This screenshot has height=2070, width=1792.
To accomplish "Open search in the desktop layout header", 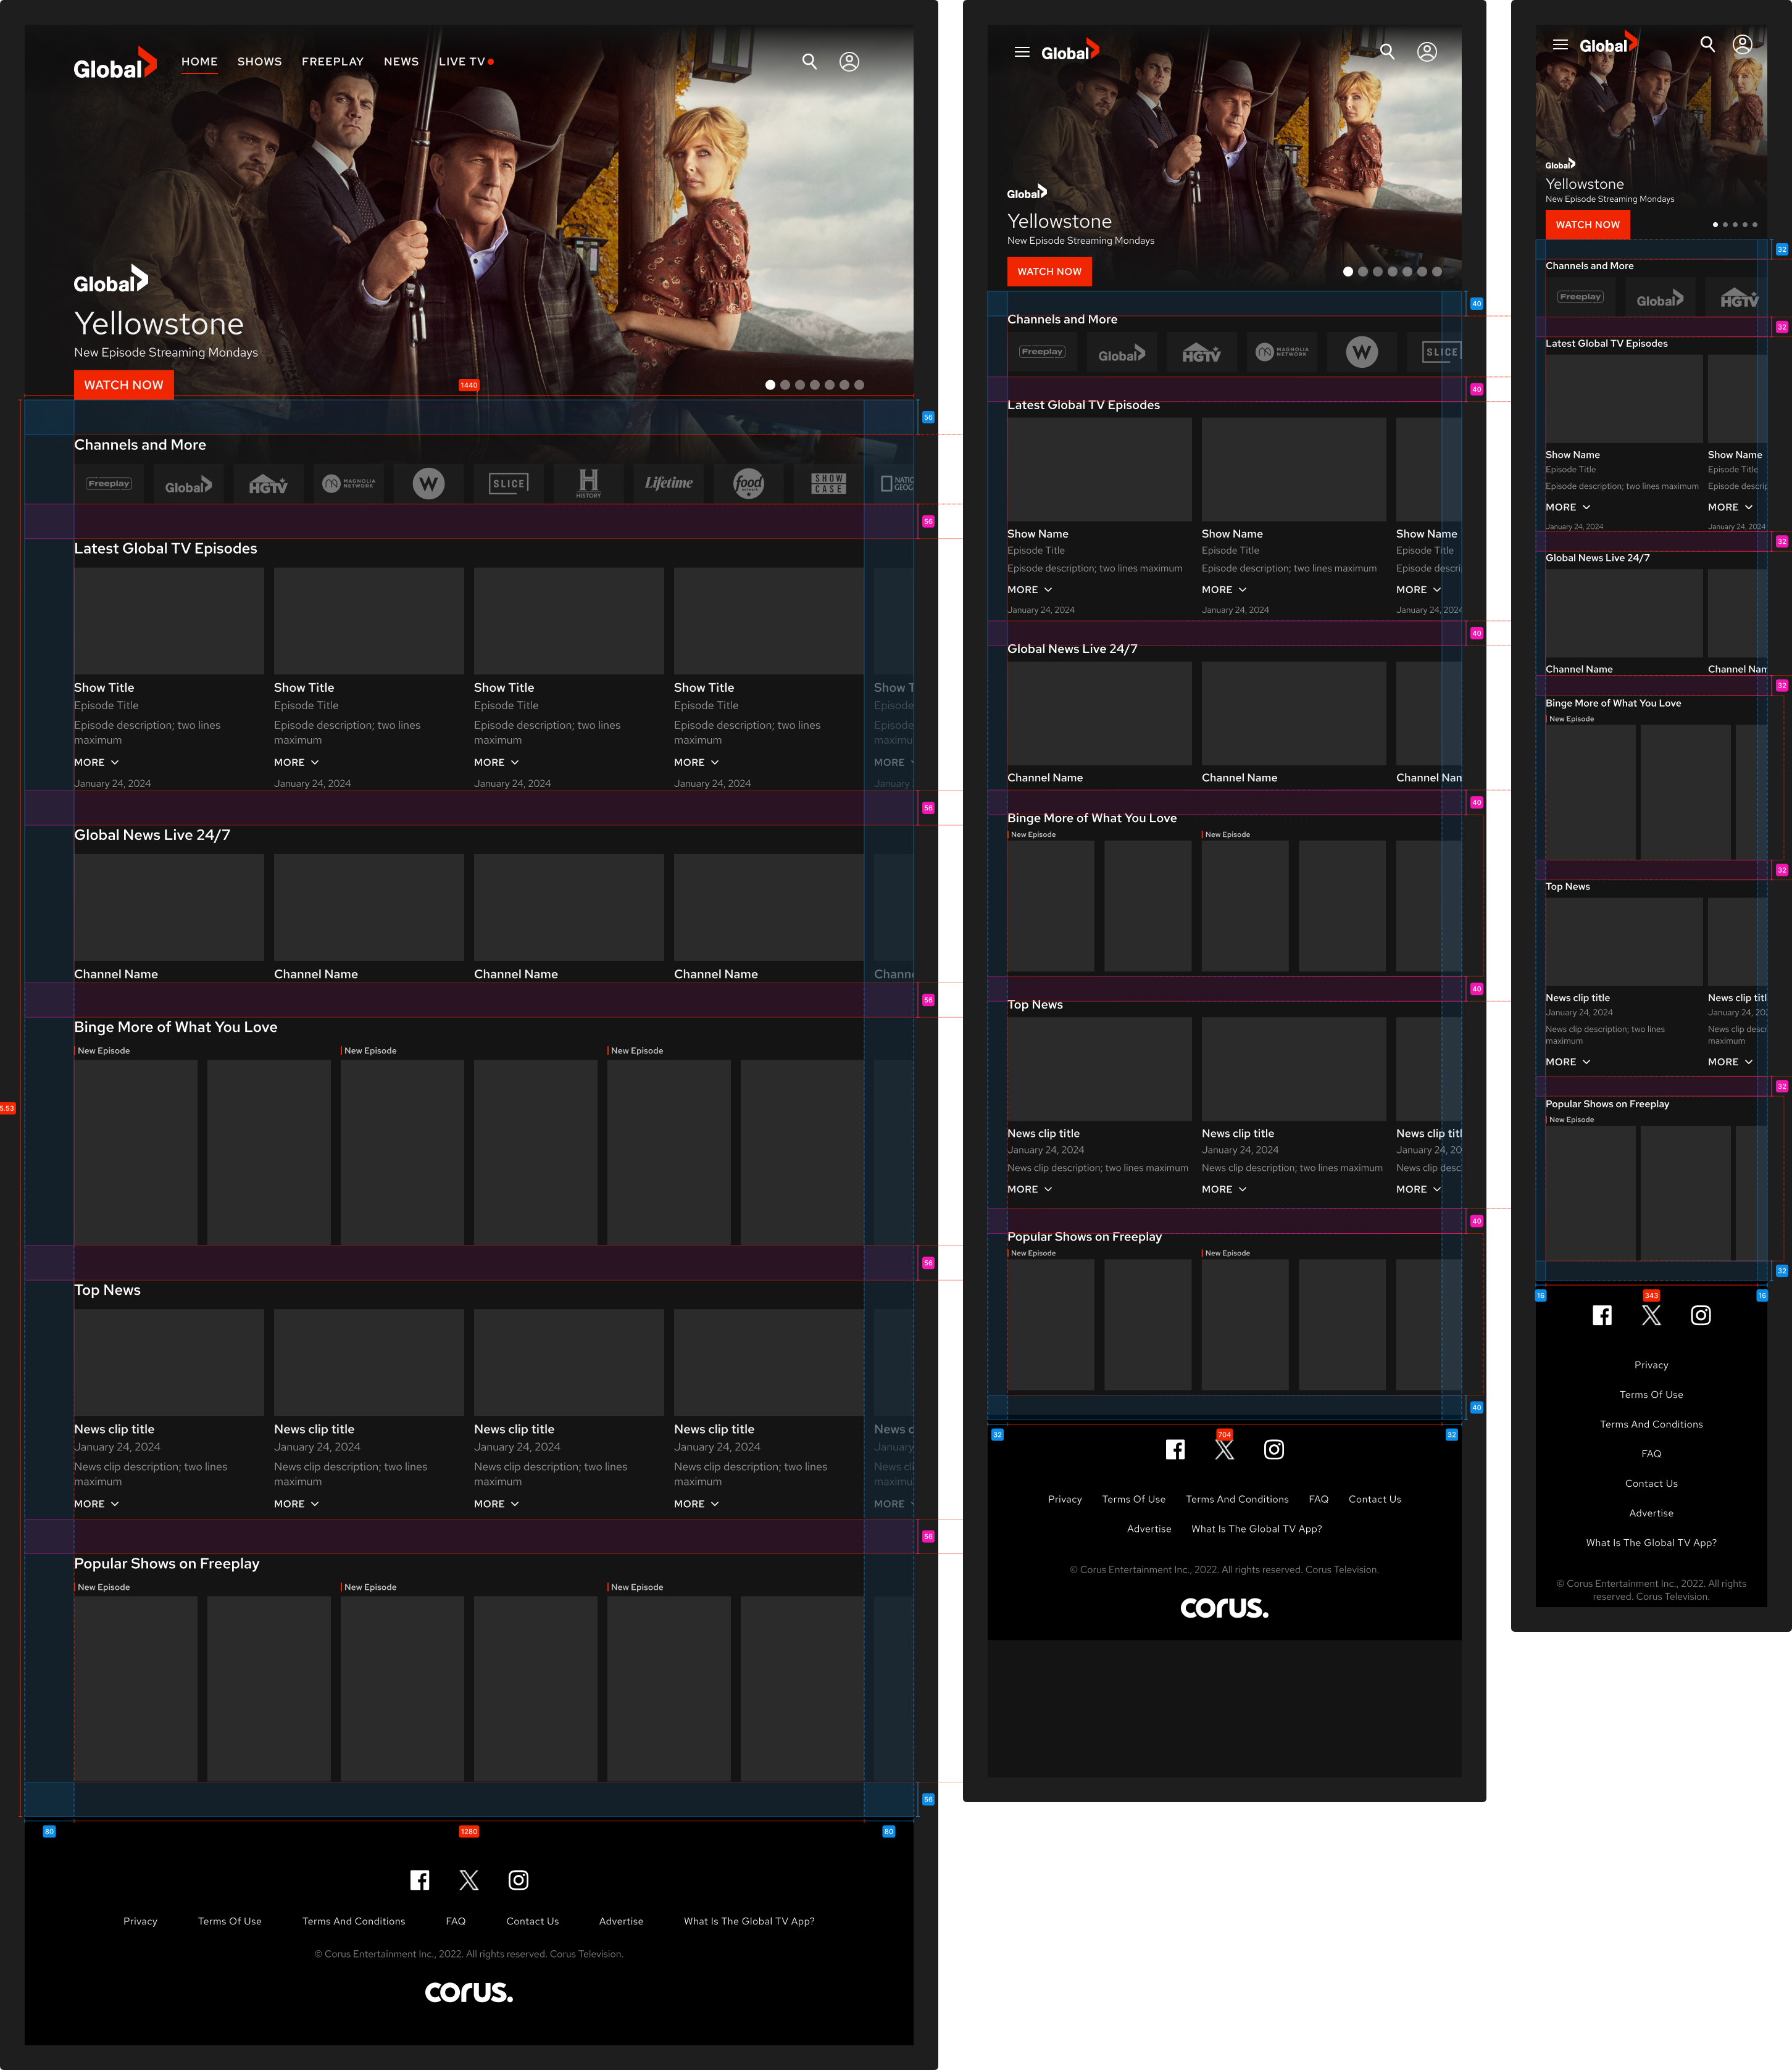I will [809, 62].
